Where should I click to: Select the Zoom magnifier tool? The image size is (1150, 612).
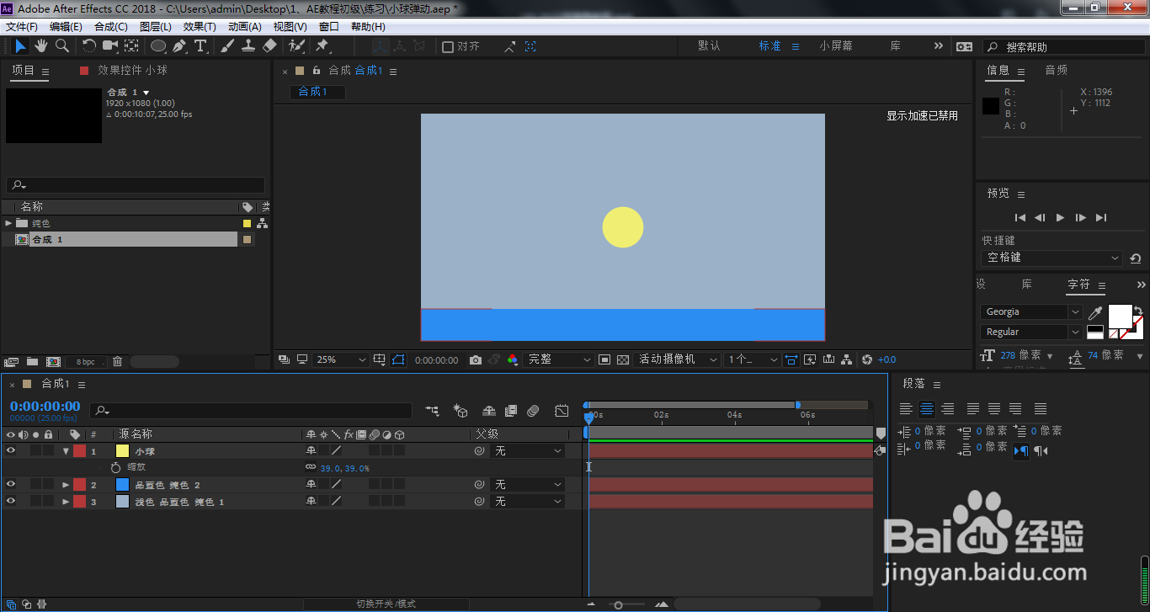coord(61,46)
